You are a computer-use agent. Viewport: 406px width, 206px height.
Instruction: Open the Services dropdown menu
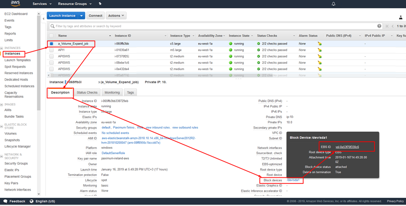[42, 4]
